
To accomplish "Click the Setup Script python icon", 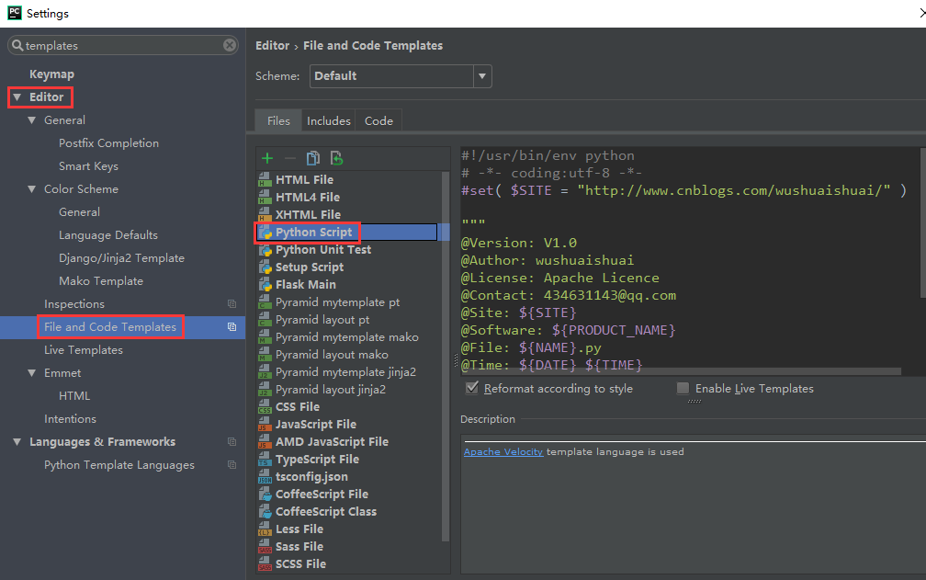I will 265,267.
